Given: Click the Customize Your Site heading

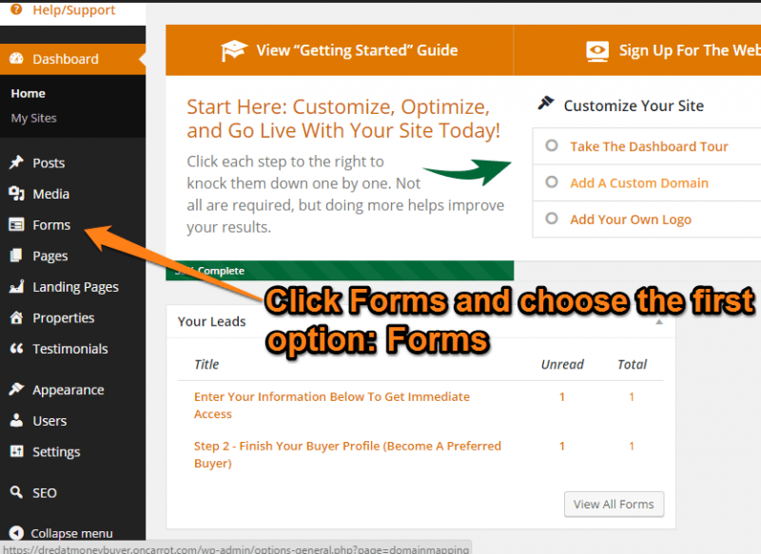Looking at the screenshot, I should click(634, 105).
